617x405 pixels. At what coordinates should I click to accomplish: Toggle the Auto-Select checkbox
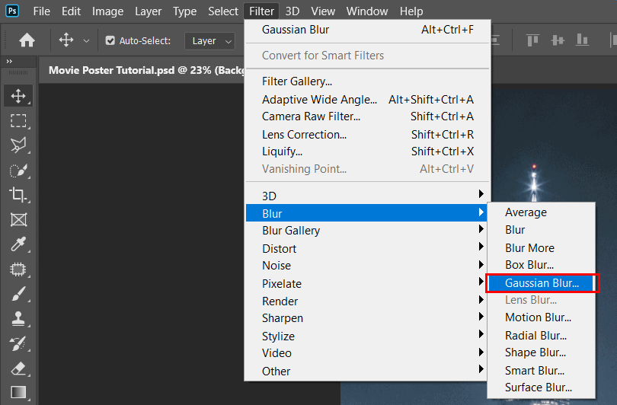110,41
